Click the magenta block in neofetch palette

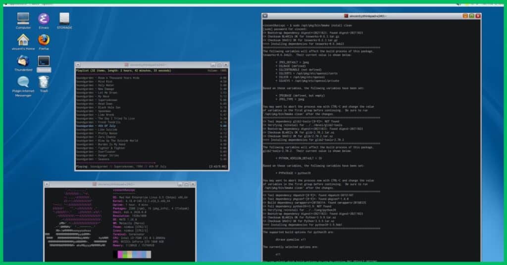120,254
